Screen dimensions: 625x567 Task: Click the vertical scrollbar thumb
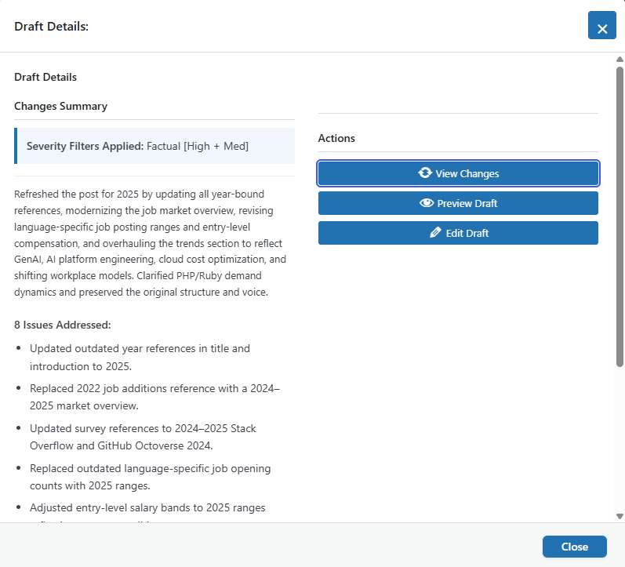tap(620, 216)
